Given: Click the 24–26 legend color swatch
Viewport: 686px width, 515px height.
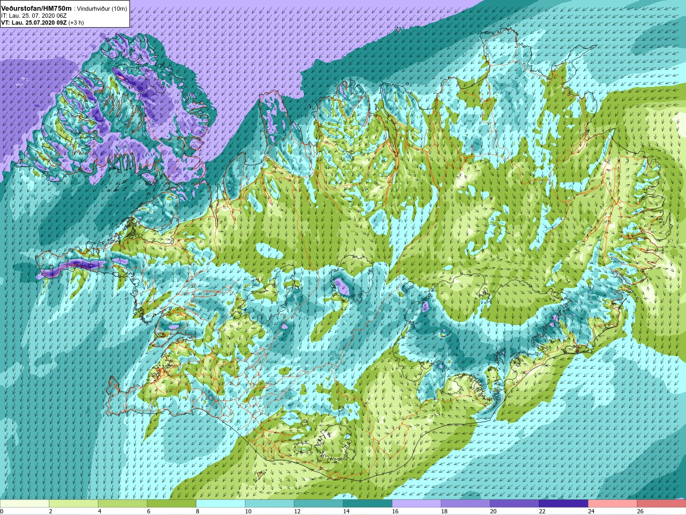Looking at the screenshot, I should coord(613,504).
